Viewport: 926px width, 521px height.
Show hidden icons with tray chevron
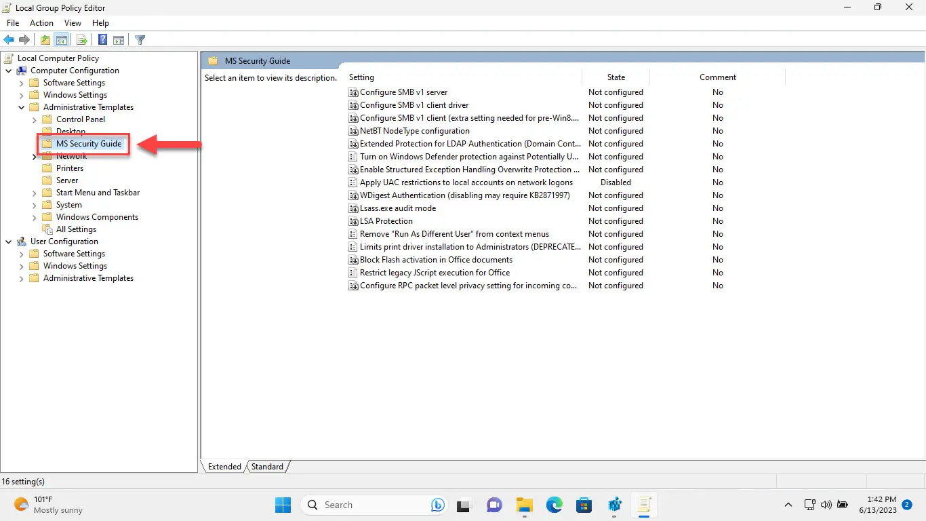point(788,505)
